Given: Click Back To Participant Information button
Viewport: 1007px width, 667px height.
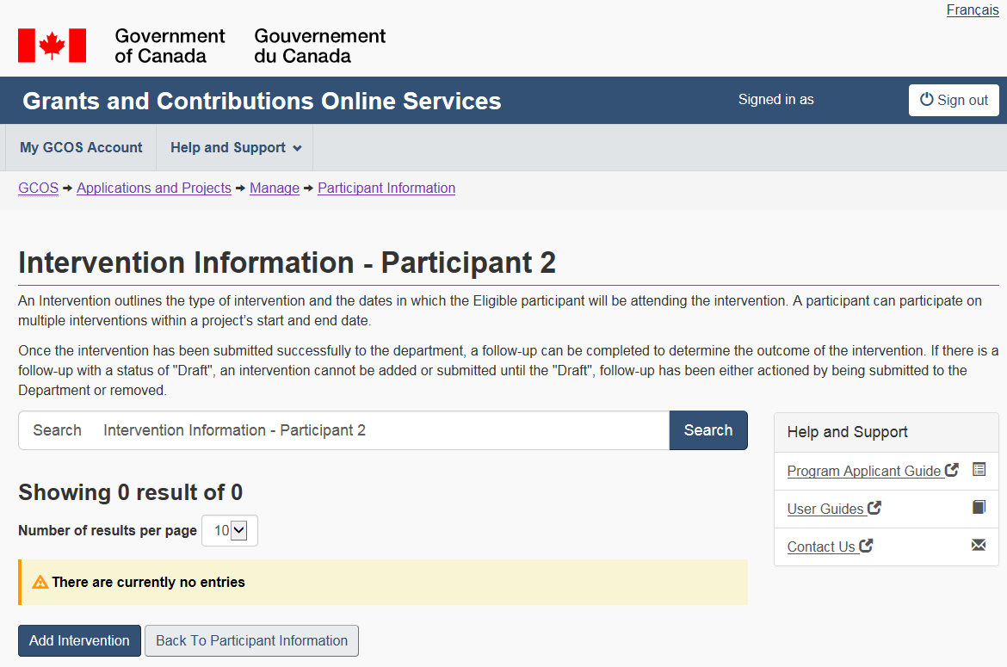Looking at the screenshot, I should coord(251,641).
